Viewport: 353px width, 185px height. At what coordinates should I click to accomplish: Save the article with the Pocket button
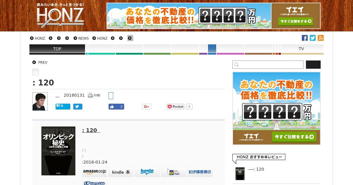[176, 107]
